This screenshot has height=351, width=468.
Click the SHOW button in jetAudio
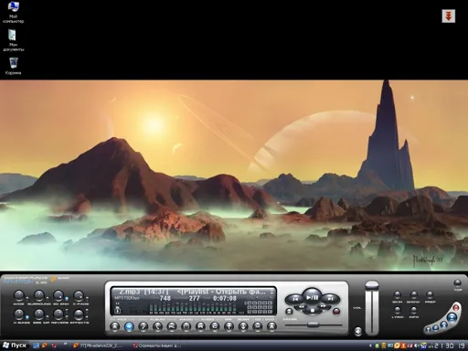[x=413, y=294]
